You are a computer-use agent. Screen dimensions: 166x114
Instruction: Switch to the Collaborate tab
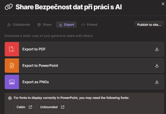click(x=19, y=24)
